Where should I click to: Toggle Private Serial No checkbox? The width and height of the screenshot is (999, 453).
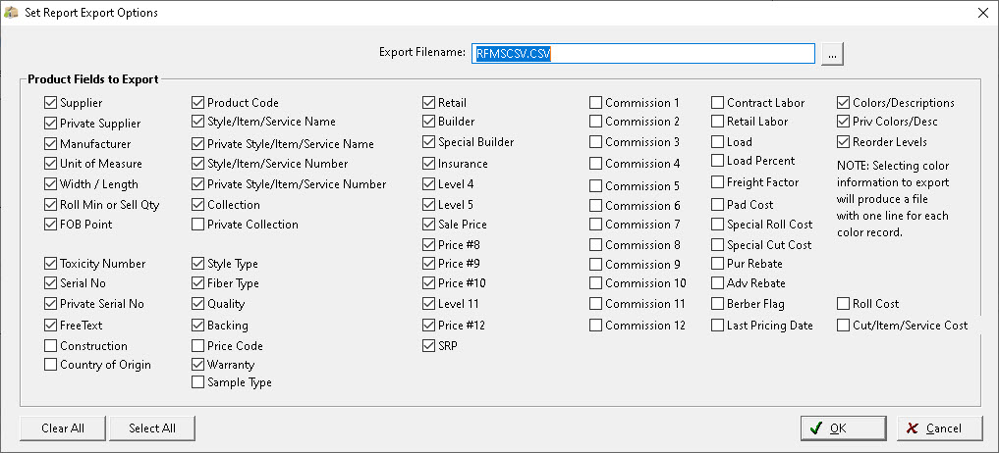[x=50, y=304]
